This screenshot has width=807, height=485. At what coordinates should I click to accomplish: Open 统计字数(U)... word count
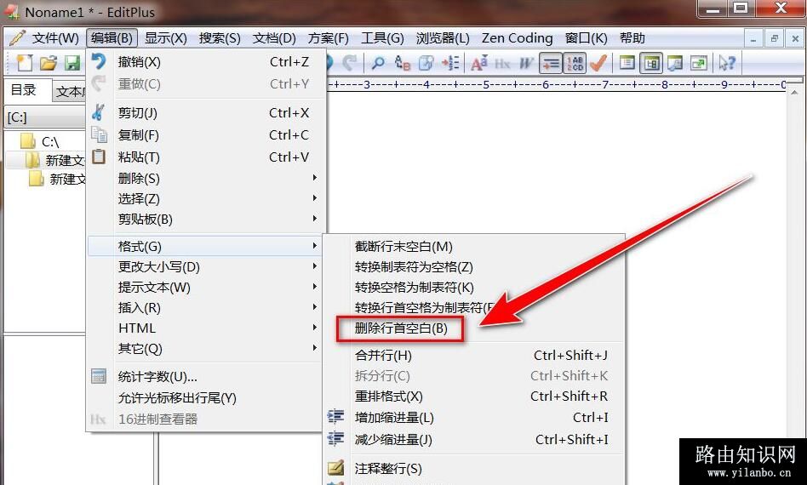click(x=207, y=376)
